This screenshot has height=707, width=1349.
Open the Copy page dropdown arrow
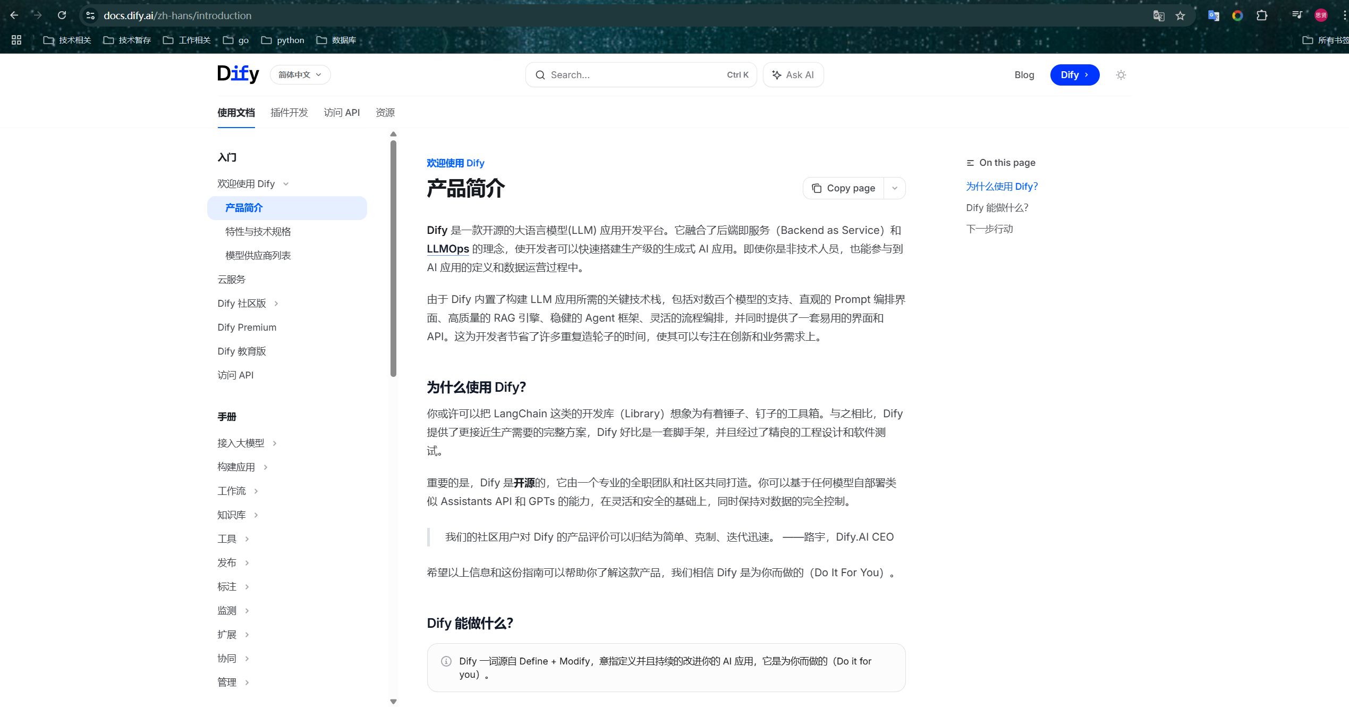pyautogui.click(x=895, y=188)
